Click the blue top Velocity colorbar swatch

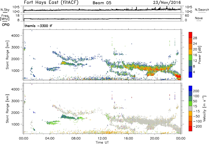tap(190, 88)
